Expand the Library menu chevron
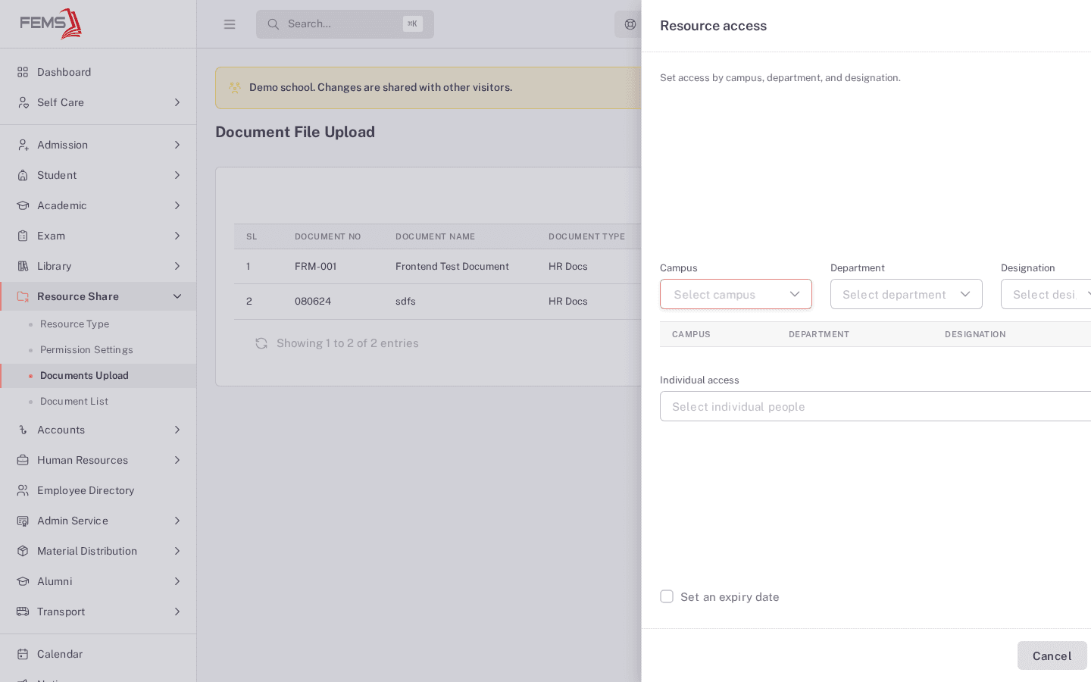This screenshot has height=682, width=1091. coord(177,266)
